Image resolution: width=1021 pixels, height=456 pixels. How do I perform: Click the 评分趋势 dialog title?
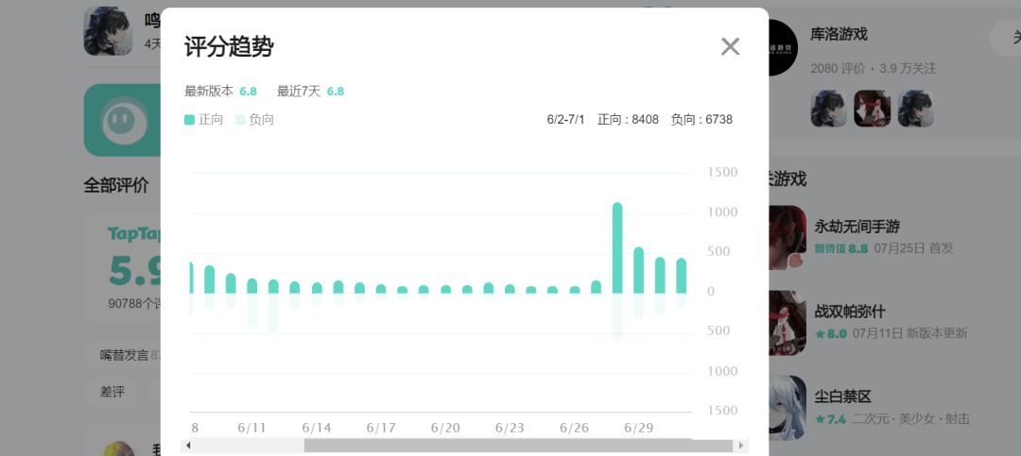click(229, 47)
